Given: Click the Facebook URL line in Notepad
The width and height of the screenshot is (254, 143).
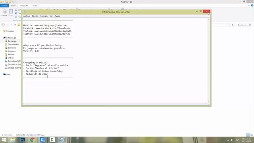Looking at the screenshot, I should 47,28.
